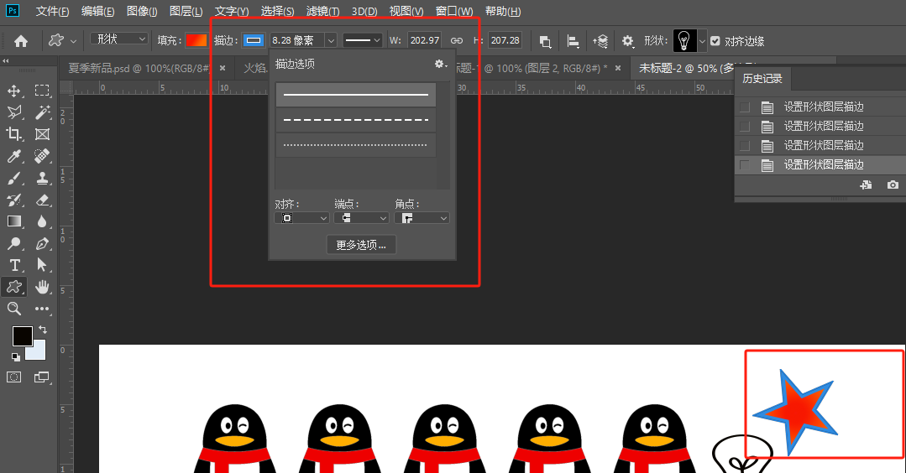Select the Rectangular Marquee tool
Screen dimensions: 906x473
tap(42, 91)
